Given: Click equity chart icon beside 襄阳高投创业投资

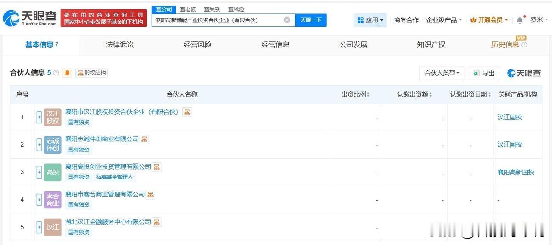Looking at the screenshot, I should tap(157, 167).
